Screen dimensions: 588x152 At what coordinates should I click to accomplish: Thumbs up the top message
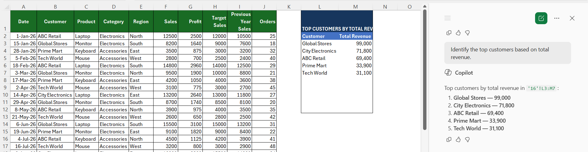[x=458, y=33]
